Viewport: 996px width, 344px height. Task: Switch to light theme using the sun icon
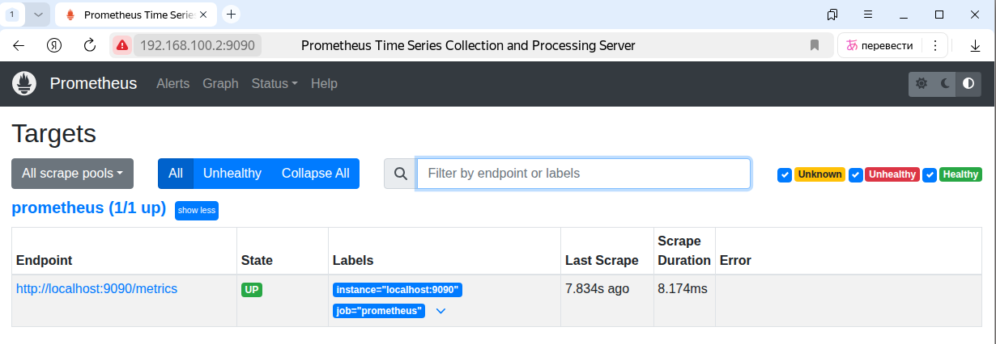coord(921,83)
